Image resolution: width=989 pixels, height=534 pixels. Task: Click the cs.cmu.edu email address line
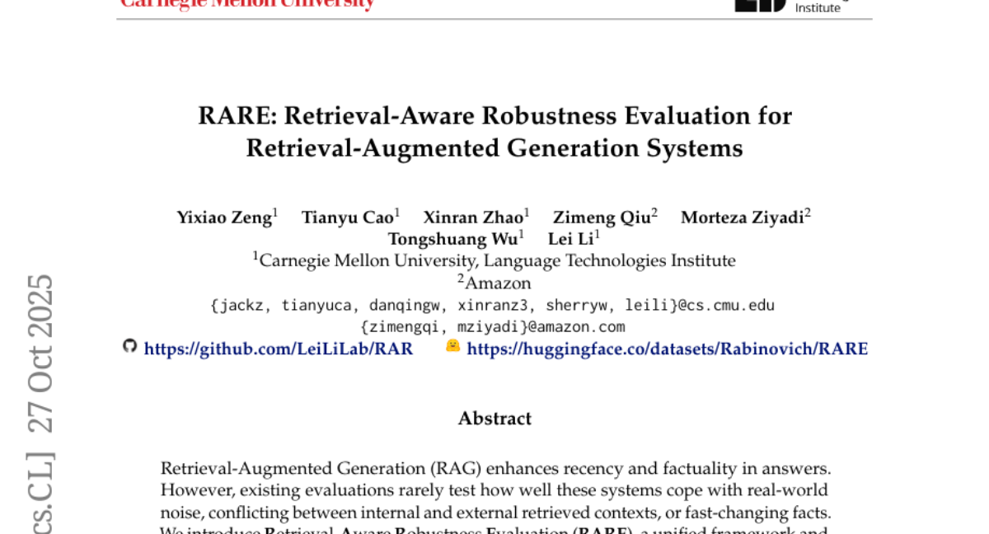click(x=493, y=305)
